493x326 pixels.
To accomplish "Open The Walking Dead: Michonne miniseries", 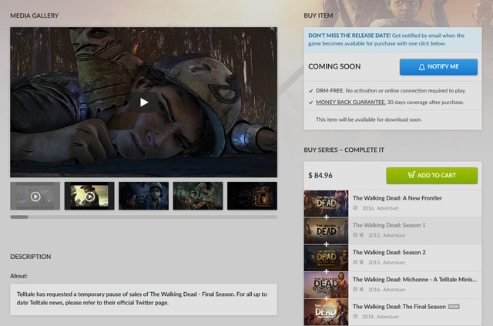I will pos(414,280).
